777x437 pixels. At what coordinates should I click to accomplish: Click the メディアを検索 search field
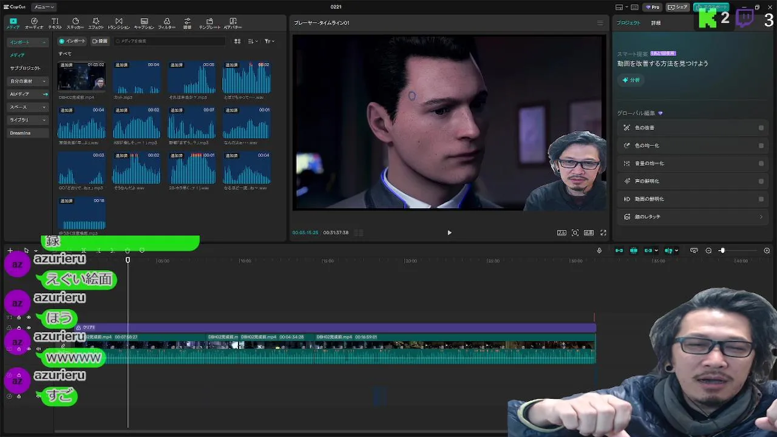pyautogui.click(x=170, y=41)
